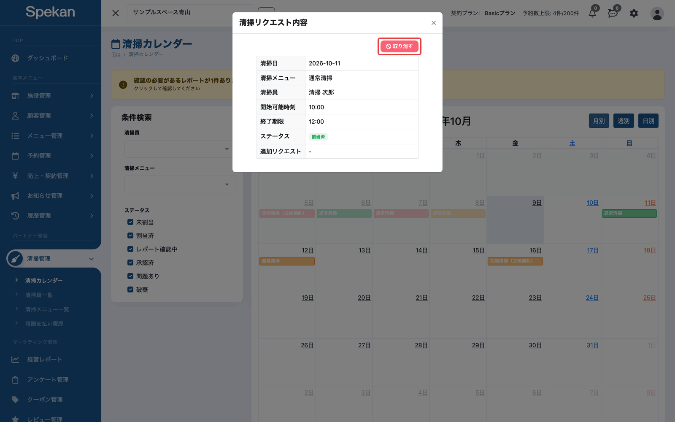Click the 履歴管理 history icon
This screenshot has width=675, height=422.
coord(16,216)
